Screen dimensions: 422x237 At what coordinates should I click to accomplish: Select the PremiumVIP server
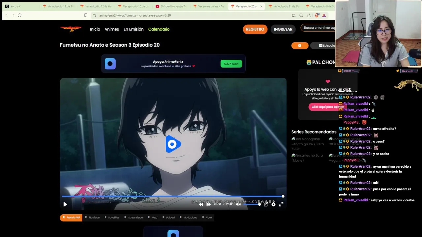(71, 218)
